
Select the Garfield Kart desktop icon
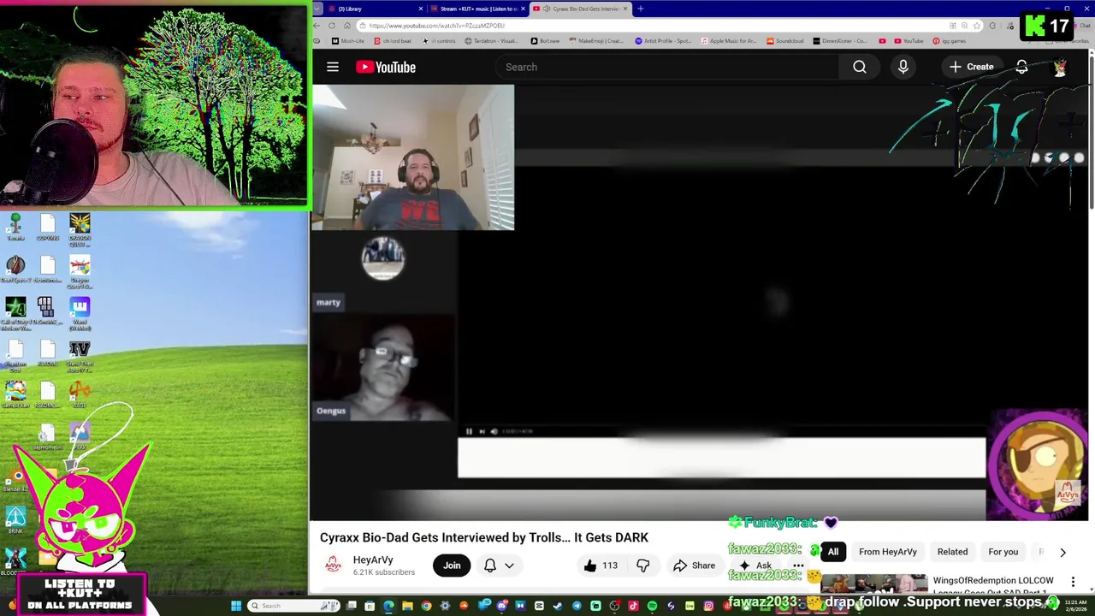point(15,395)
